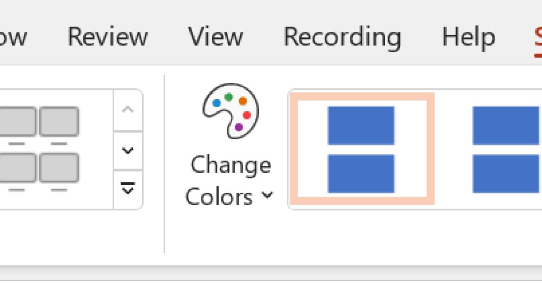Open the Help tab

coord(468,37)
